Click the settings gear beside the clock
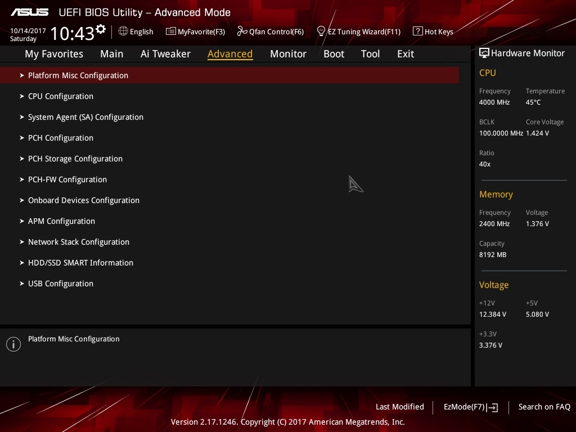 click(101, 29)
